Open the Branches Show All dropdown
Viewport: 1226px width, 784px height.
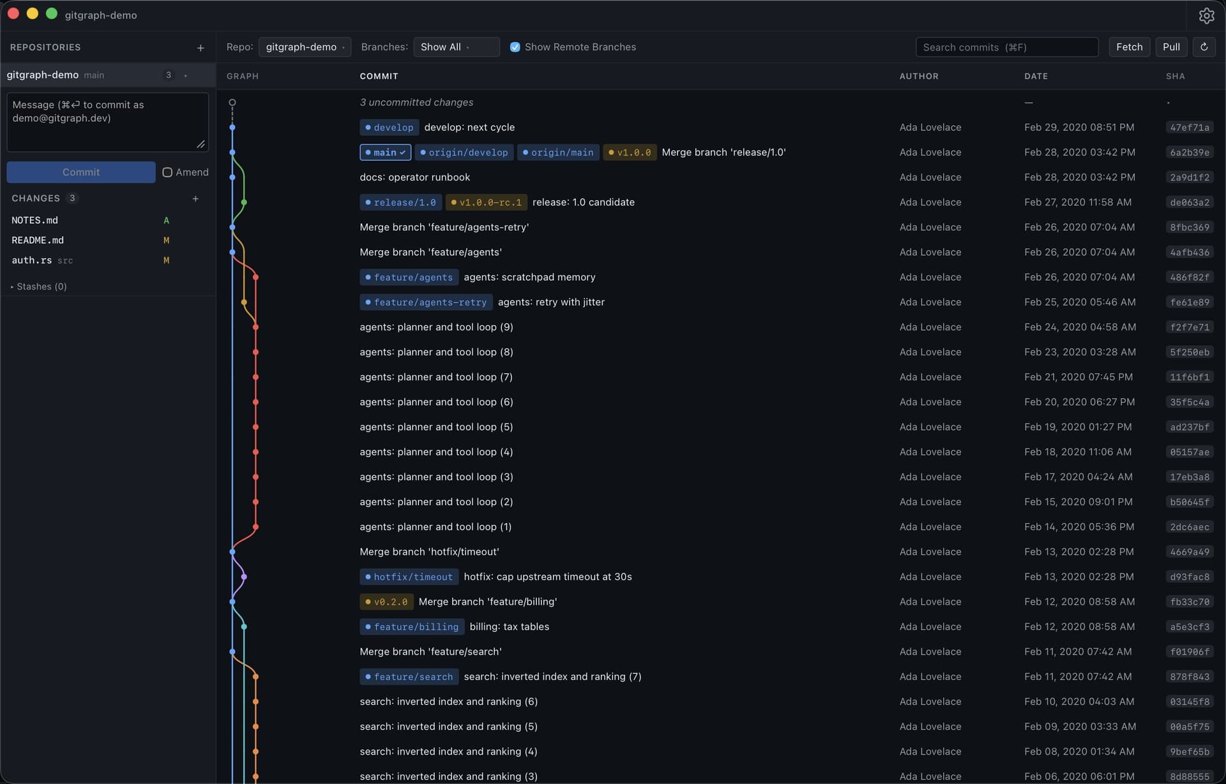click(x=456, y=47)
